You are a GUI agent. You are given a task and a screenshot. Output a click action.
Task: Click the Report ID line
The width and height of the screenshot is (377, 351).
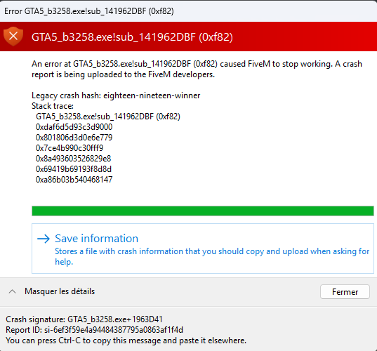point(95,330)
